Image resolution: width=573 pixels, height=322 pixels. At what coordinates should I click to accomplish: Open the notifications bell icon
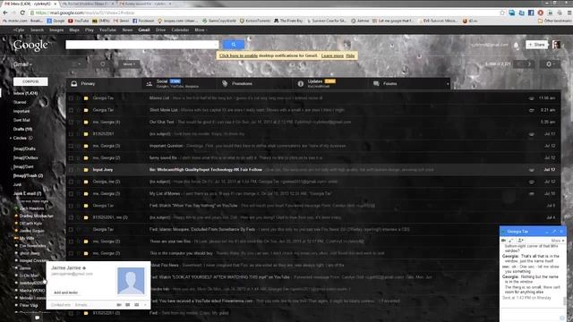(516, 46)
